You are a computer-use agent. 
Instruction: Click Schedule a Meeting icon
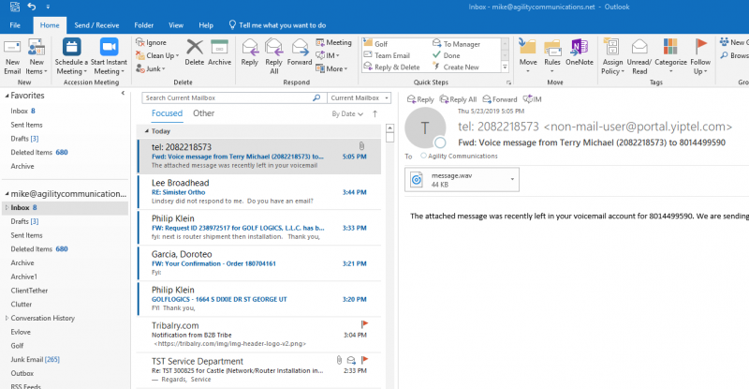(x=72, y=48)
